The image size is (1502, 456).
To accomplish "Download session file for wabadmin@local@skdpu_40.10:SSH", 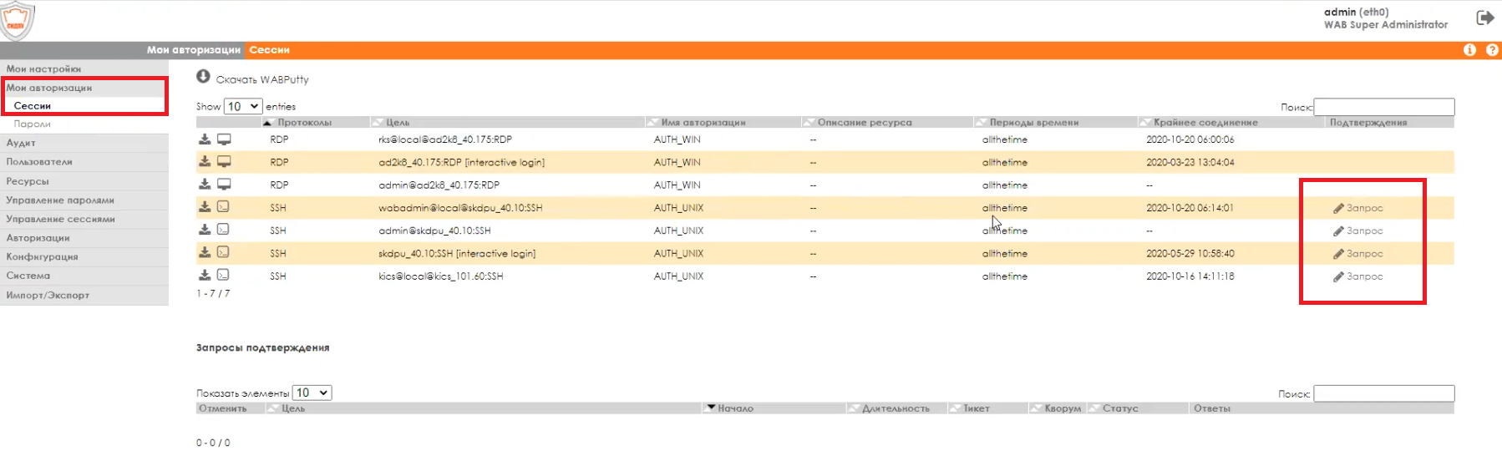I will pos(205,207).
